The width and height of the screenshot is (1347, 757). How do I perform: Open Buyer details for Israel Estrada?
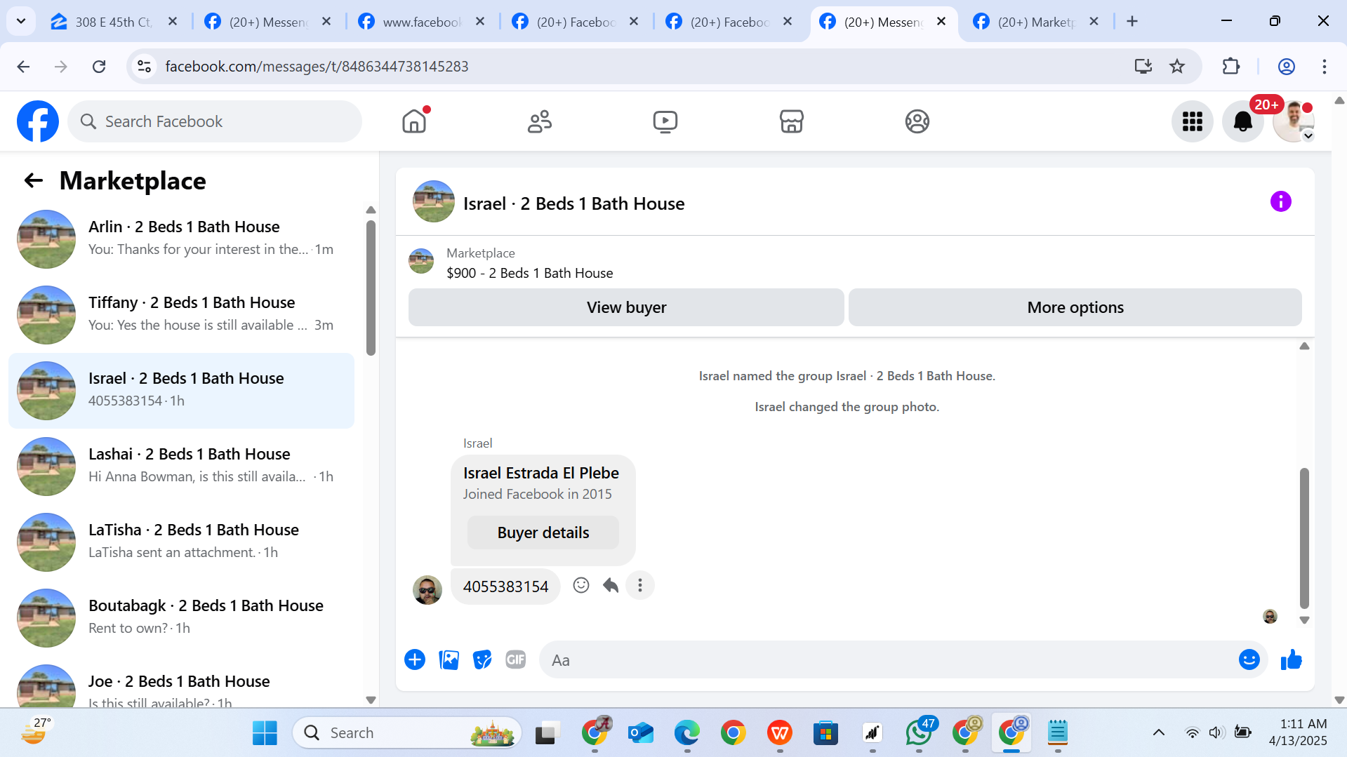tap(543, 532)
